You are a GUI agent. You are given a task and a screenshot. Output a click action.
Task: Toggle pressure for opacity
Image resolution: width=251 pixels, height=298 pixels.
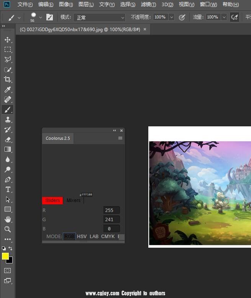click(x=182, y=17)
